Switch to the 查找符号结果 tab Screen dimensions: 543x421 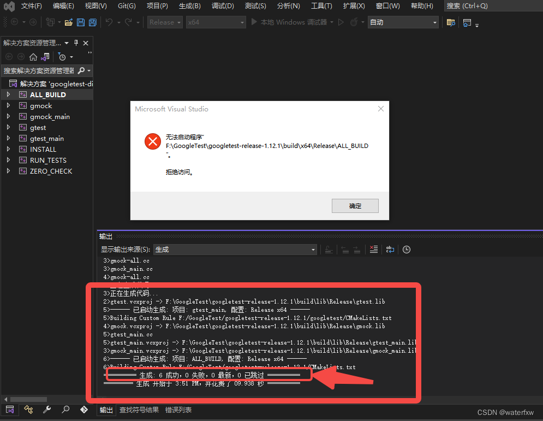pyautogui.click(x=139, y=410)
